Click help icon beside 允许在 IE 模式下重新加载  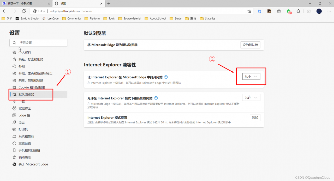(x=156, y=98)
